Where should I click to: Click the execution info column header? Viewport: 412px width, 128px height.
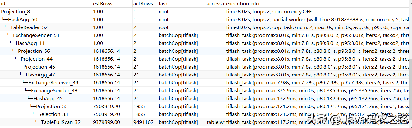242,4
